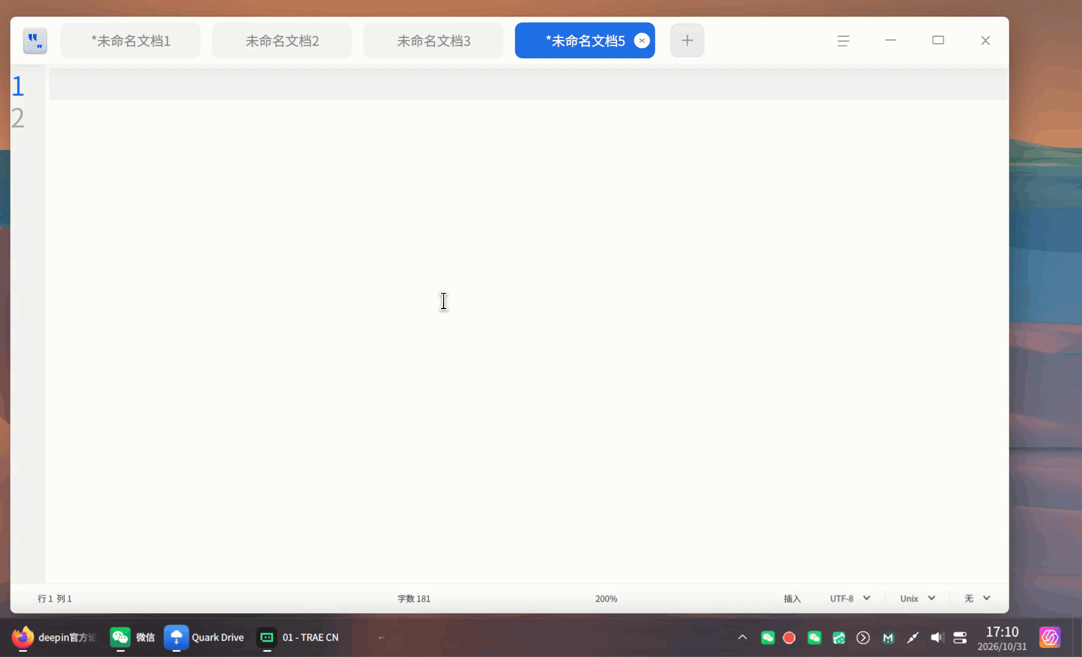Click line number 2 in gutter
Viewport: 1082px width, 657px height.
click(18, 118)
